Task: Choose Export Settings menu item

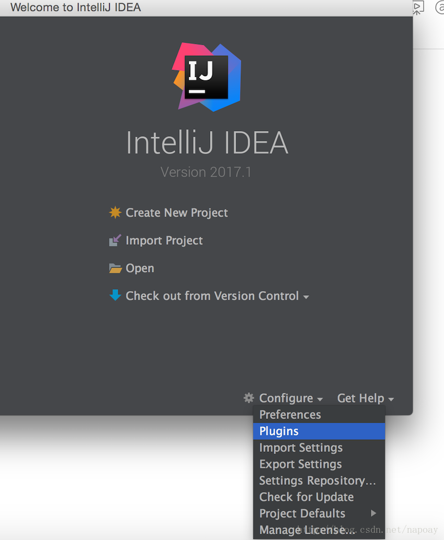Action: pyautogui.click(x=319, y=464)
